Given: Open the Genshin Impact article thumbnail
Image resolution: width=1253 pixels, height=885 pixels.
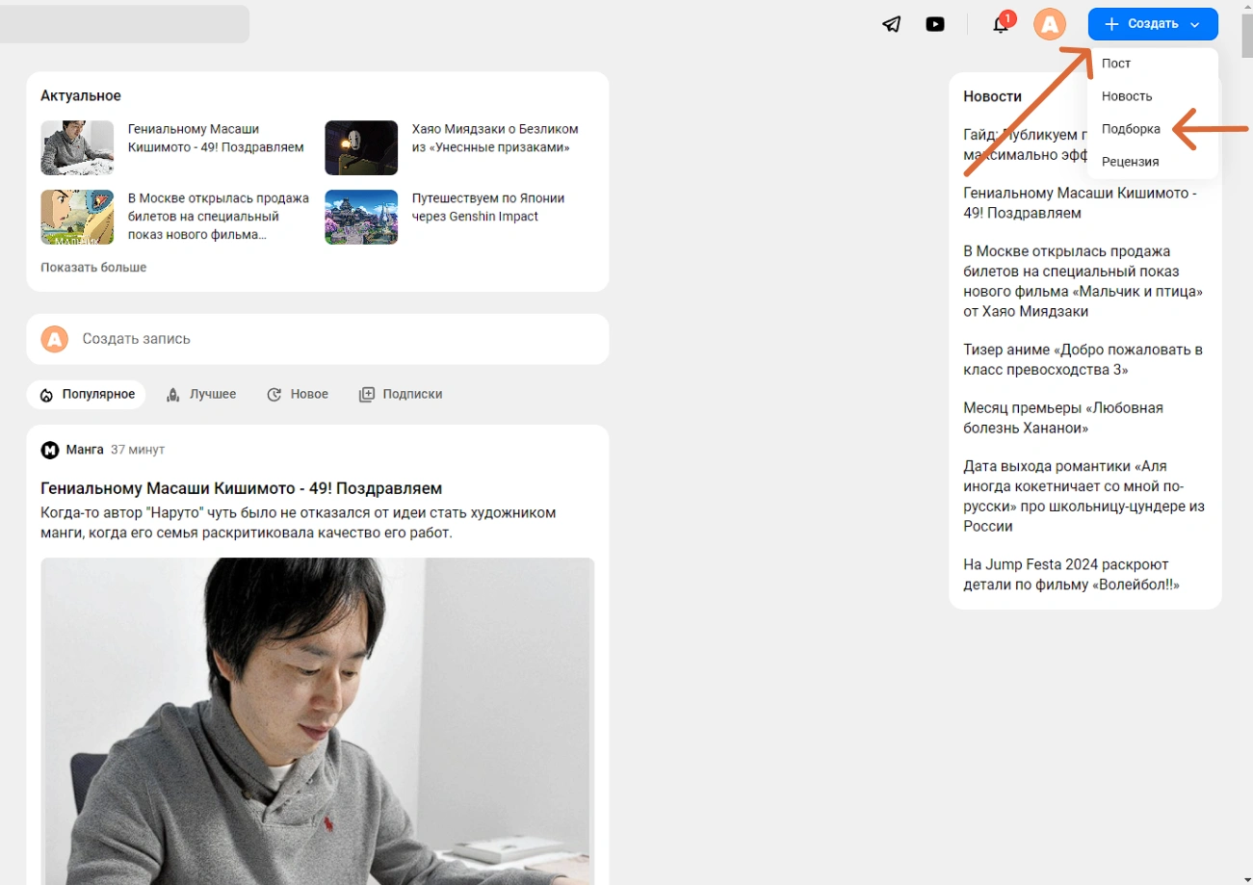Looking at the screenshot, I should (361, 217).
